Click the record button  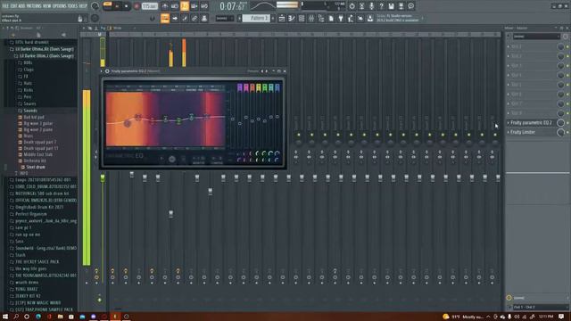click(x=137, y=6)
